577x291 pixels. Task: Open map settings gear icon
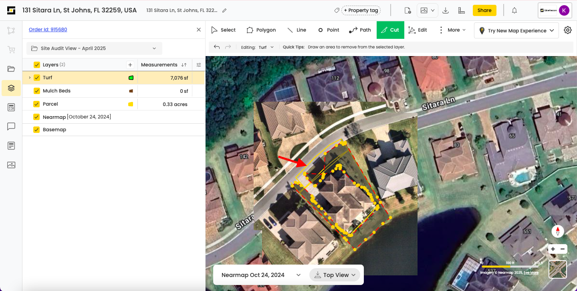[568, 30]
